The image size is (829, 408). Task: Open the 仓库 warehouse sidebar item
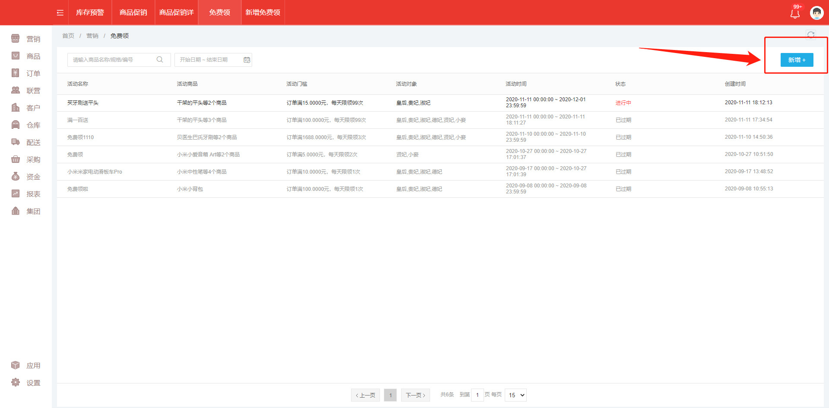pos(26,125)
